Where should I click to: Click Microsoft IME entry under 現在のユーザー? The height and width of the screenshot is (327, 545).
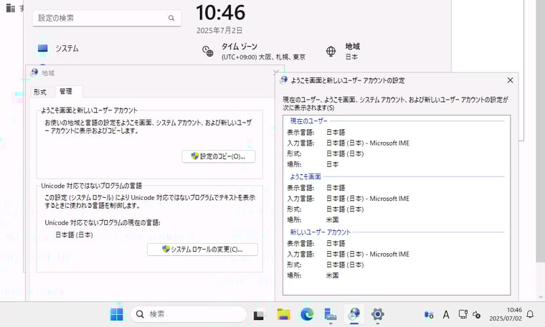(368, 143)
